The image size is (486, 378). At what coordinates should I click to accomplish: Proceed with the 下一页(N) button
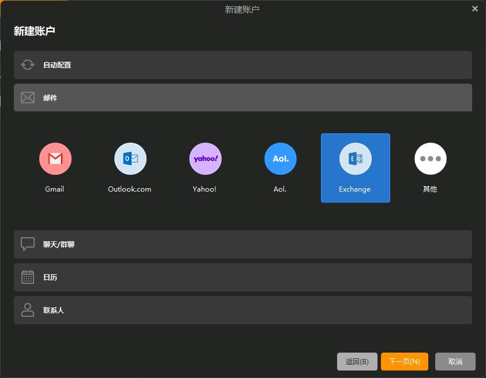pyautogui.click(x=405, y=362)
